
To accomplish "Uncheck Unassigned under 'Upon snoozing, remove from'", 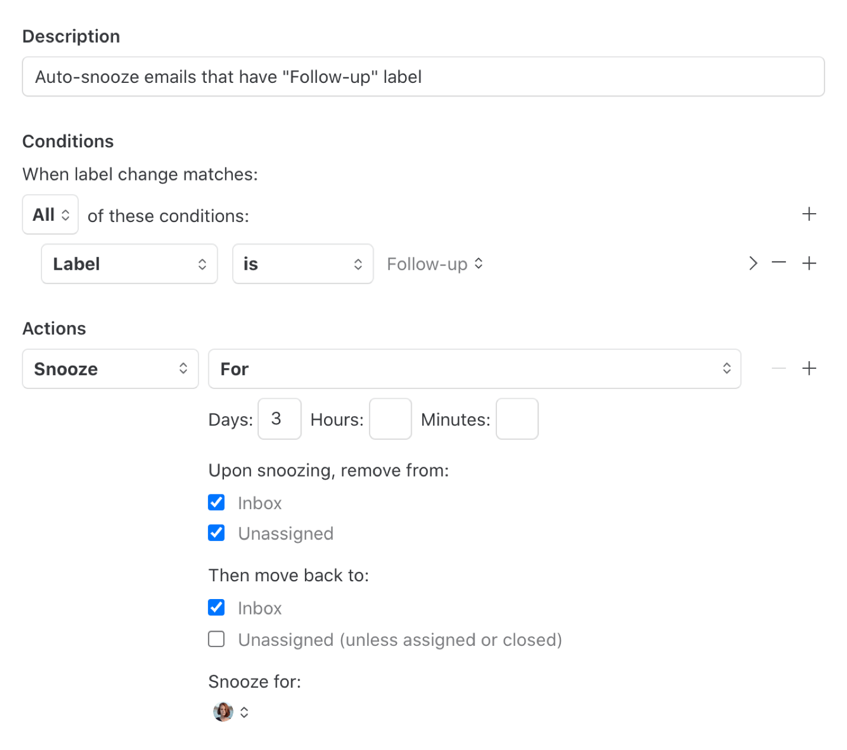I will [x=217, y=533].
